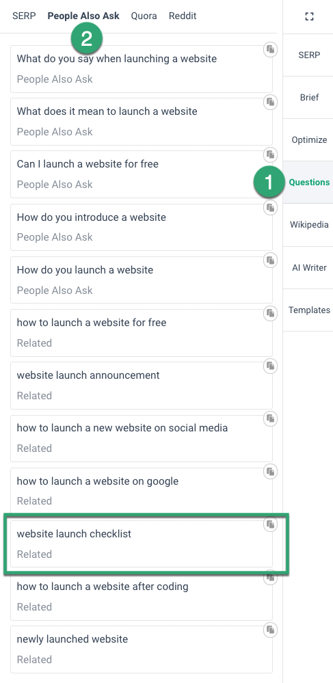Select the People Also Ask tab
Image resolution: width=333 pixels, height=683 pixels.
click(x=83, y=16)
